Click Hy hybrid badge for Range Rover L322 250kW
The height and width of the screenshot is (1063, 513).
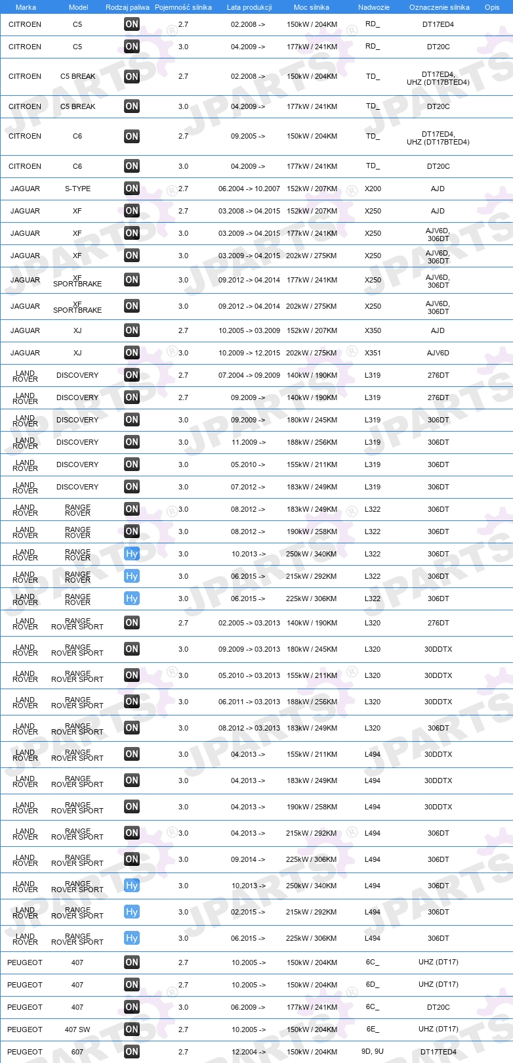(x=132, y=554)
